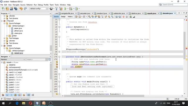188x106 pixels.
Task: Click the Opera icon in the taskbar
Action: tap(30, 103)
